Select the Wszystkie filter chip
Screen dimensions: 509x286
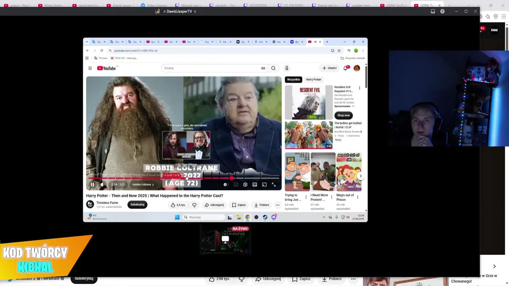tap(293, 79)
